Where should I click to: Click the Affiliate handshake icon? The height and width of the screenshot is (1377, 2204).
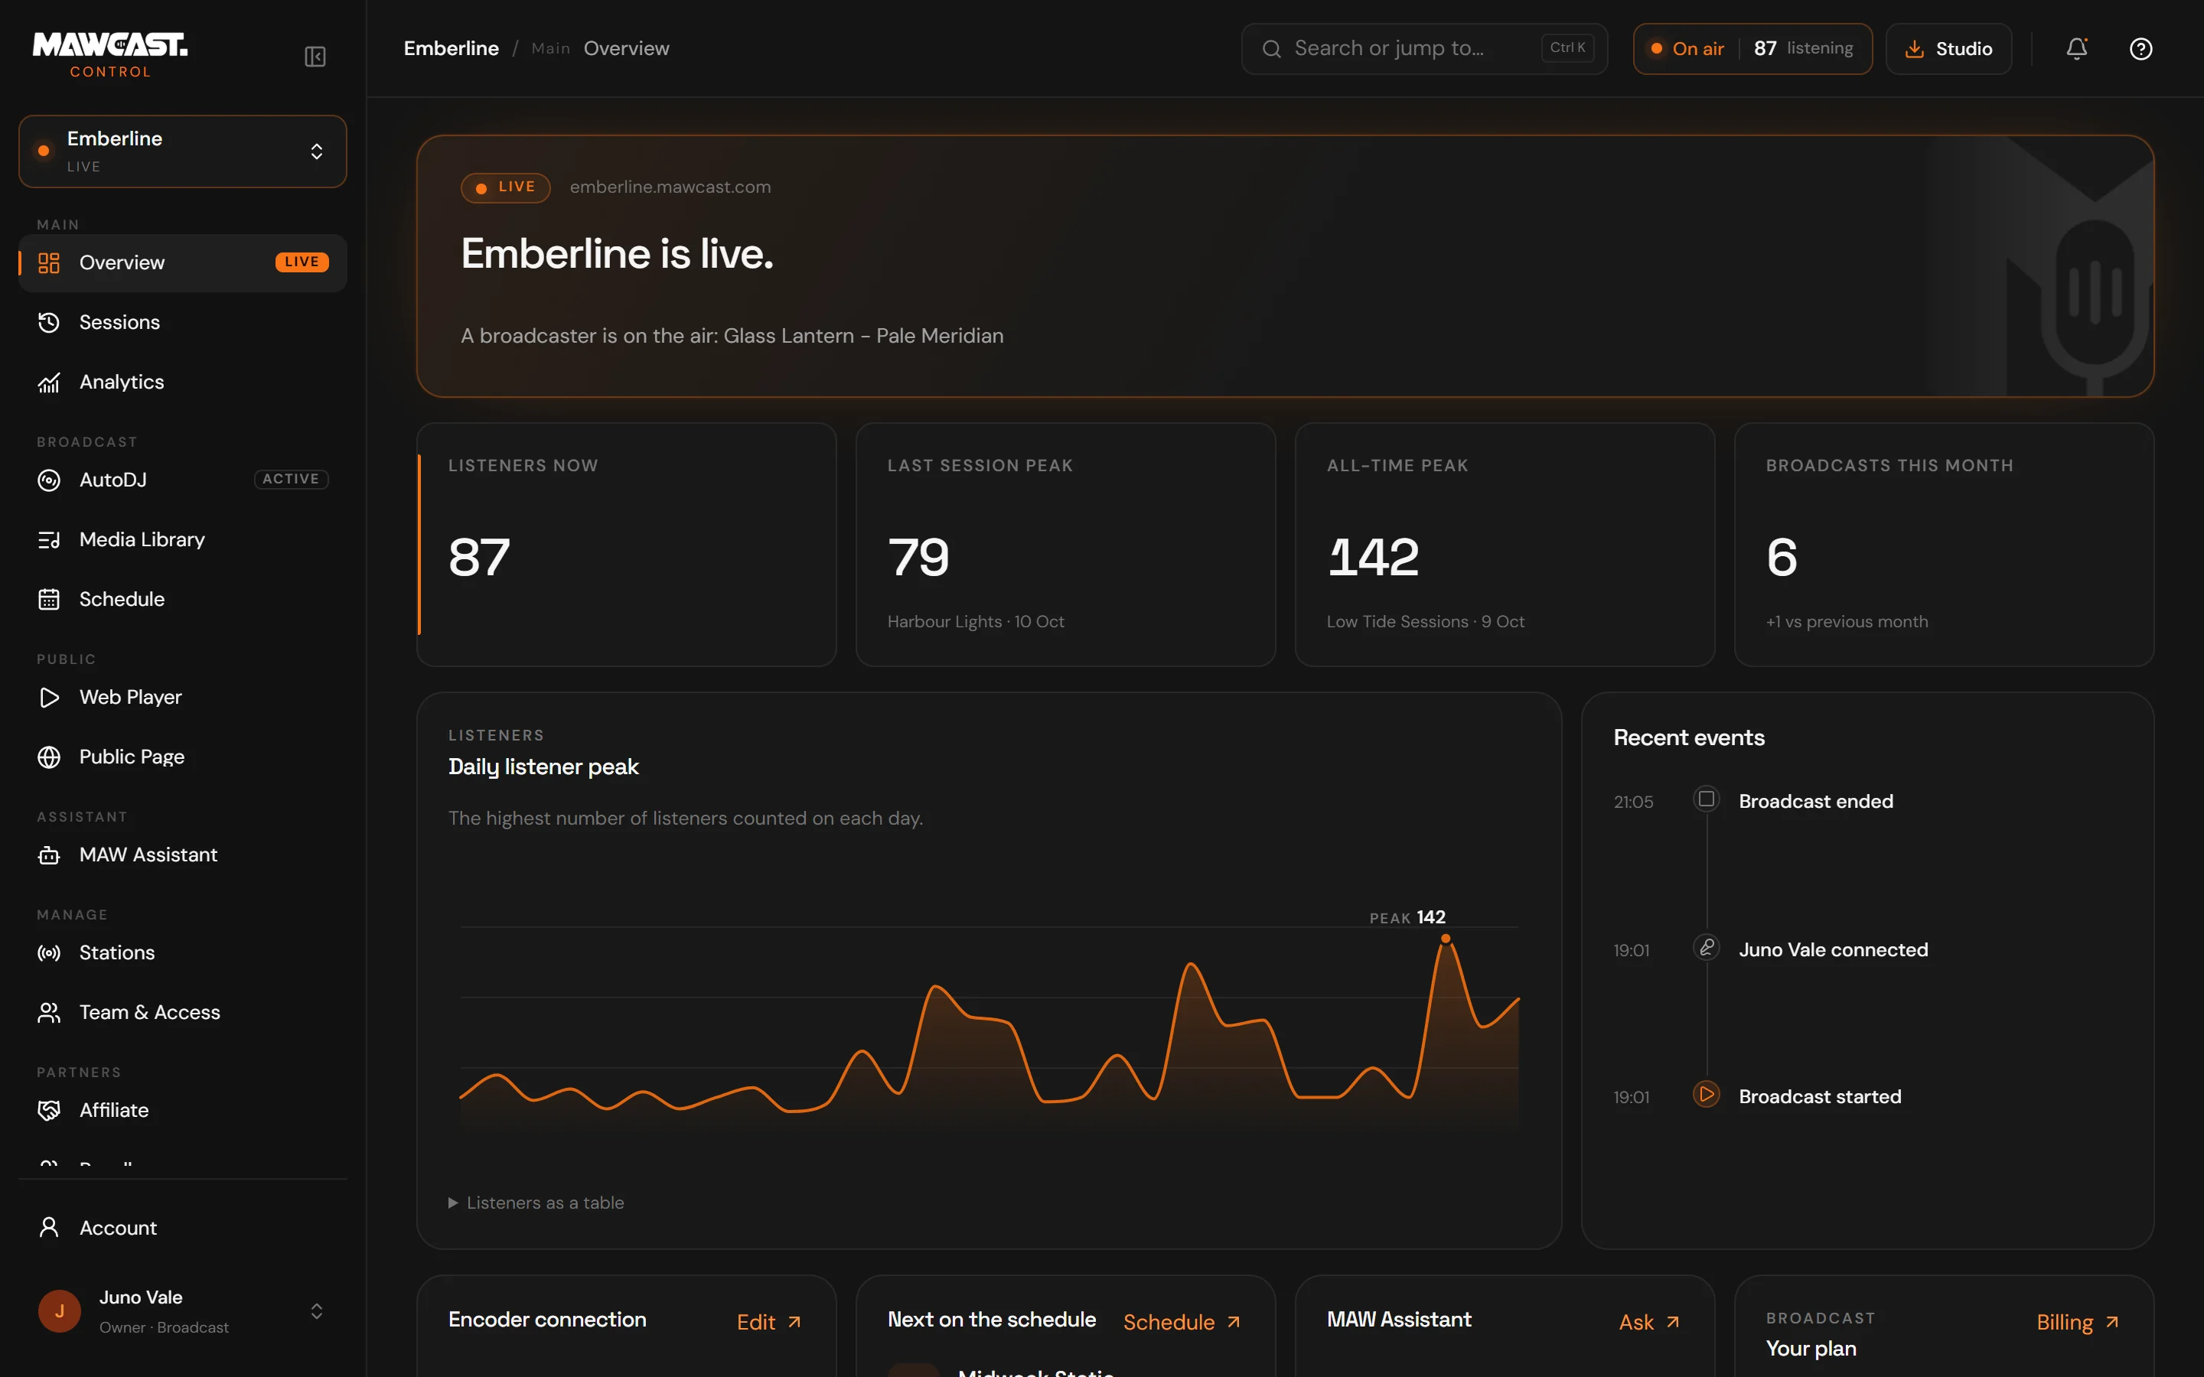click(49, 1110)
